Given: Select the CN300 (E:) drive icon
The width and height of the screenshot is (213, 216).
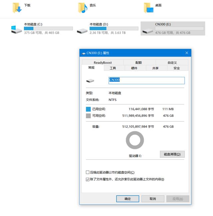Looking at the screenshot, I should 148,31.
